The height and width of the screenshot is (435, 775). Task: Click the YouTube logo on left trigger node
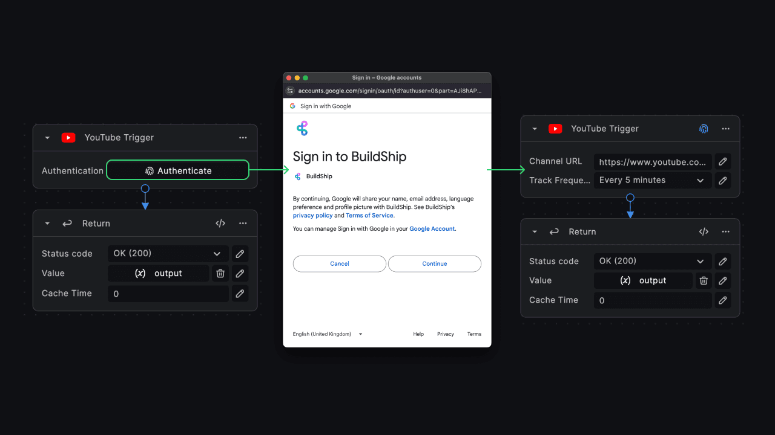tap(68, 138)
